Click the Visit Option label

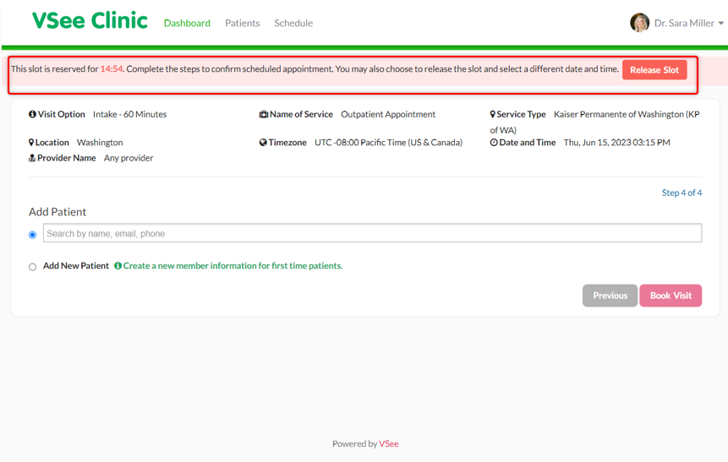tap(61, 114)
